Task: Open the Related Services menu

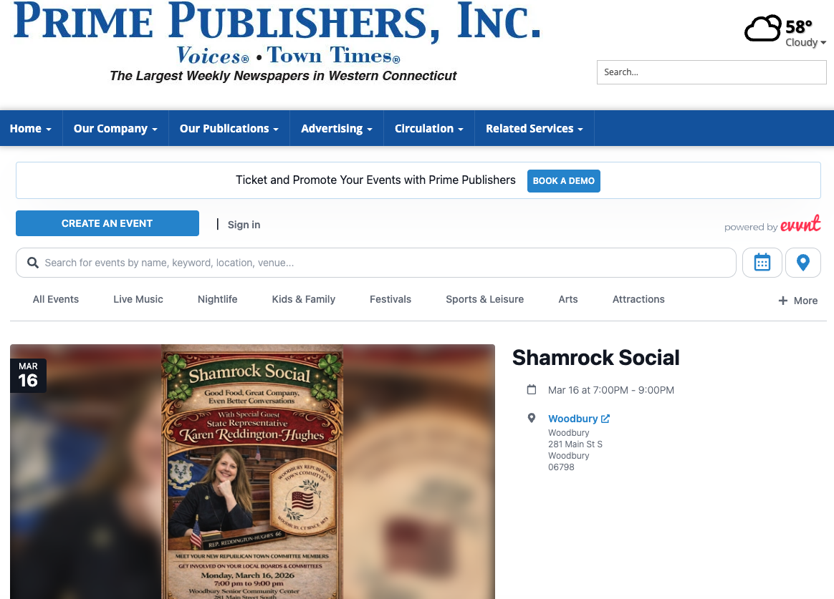Action: click(535, 129)
